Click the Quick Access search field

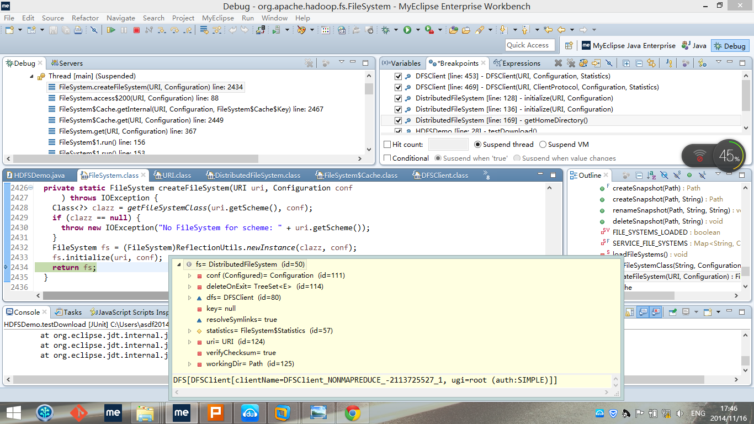[x=529, y=45]
